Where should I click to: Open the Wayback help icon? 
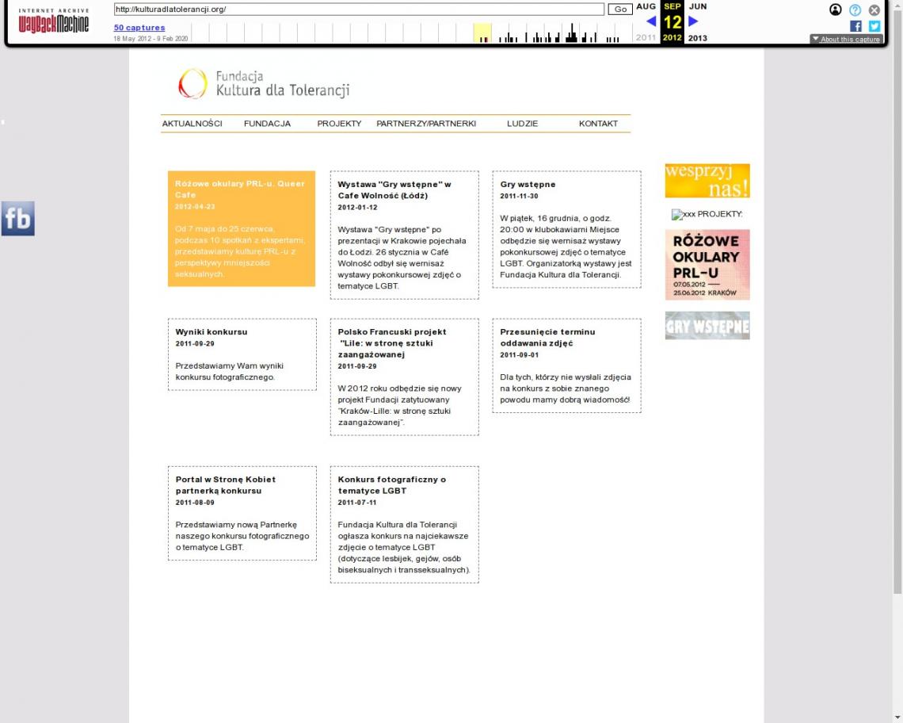pyautogui.click(x=855, y=10)
